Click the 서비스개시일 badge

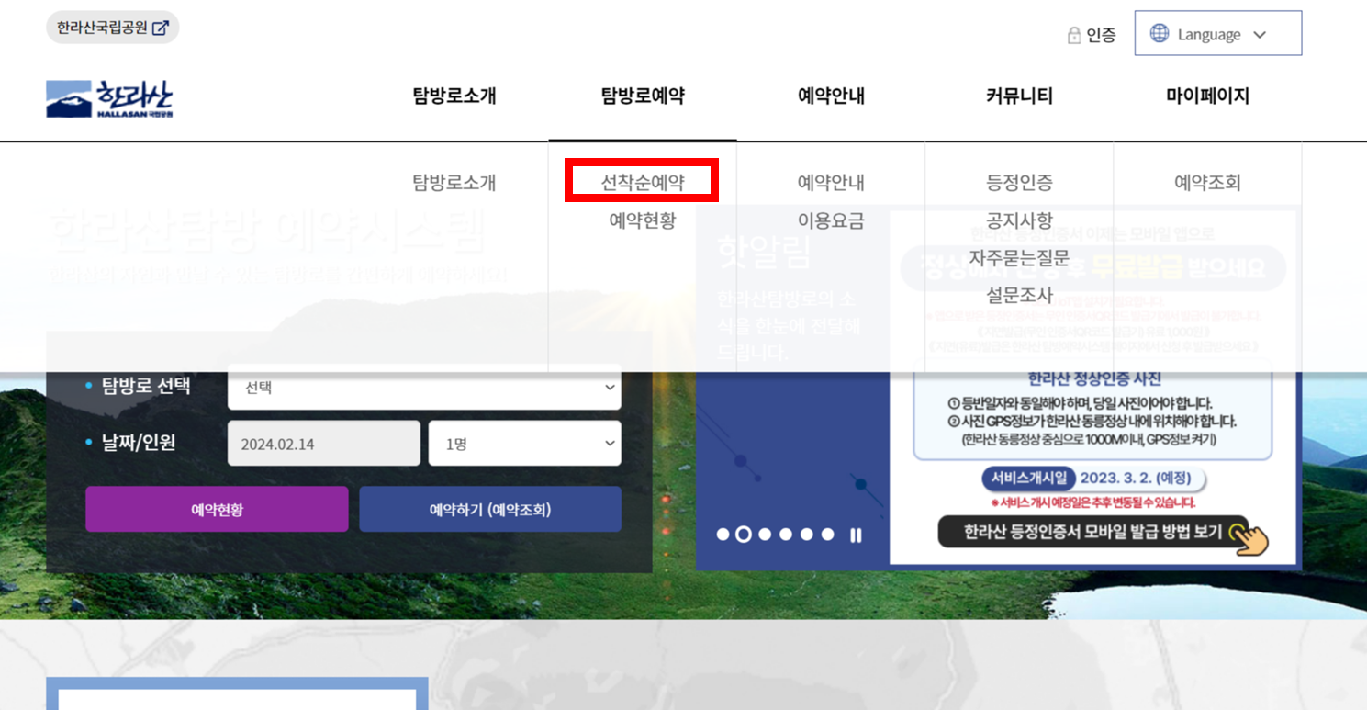coord(1028,479)
